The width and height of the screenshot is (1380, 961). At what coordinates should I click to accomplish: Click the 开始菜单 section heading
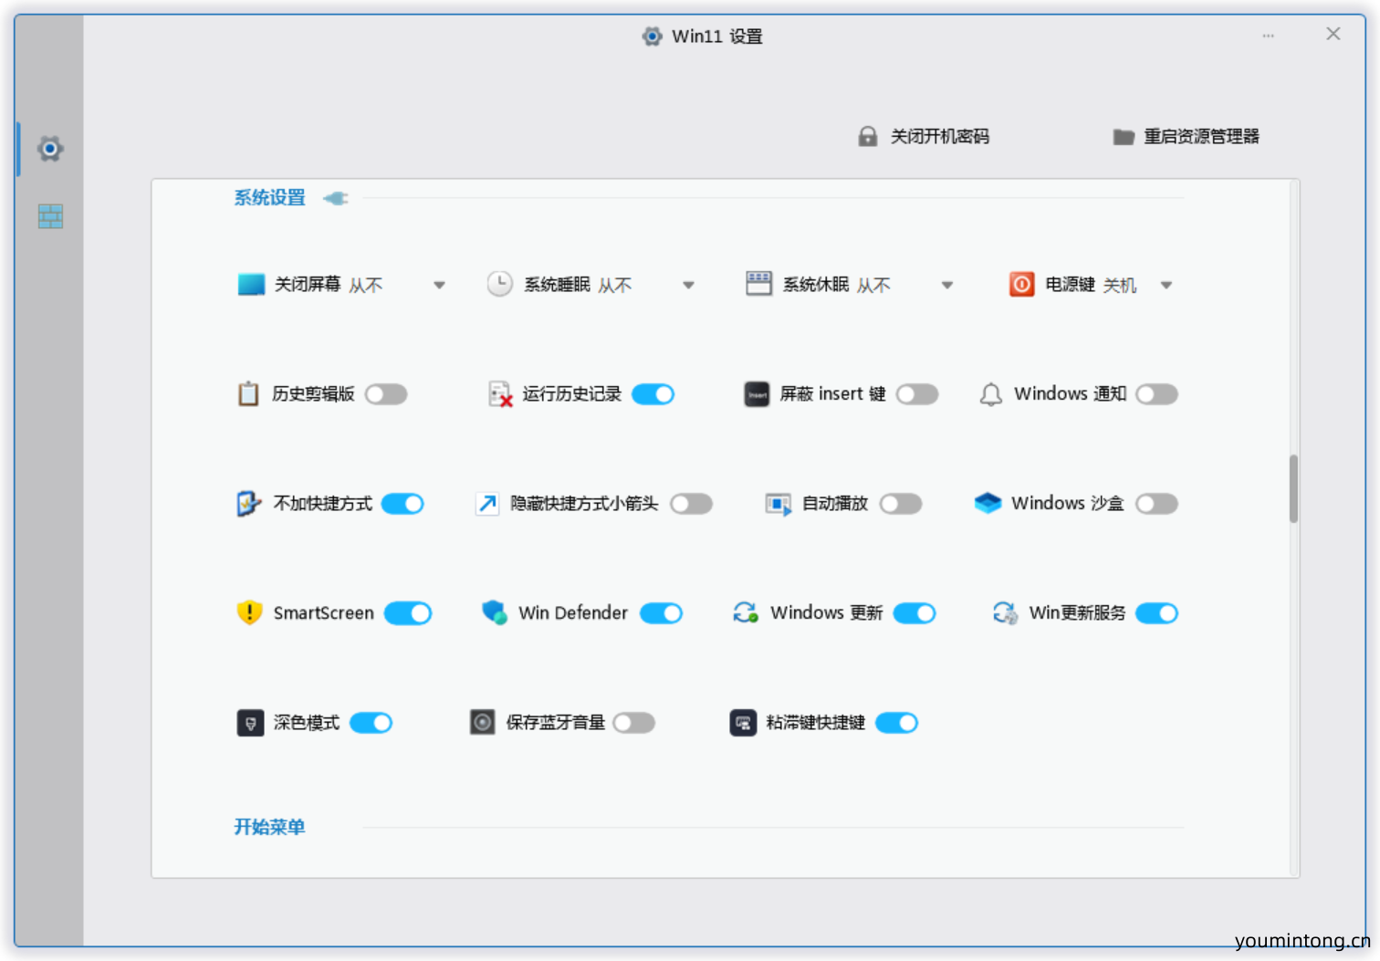pos(269,827)
